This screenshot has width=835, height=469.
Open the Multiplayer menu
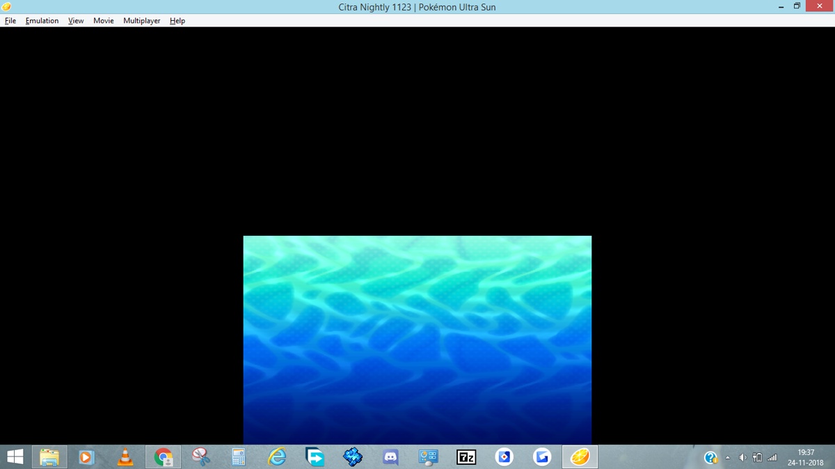(x=142, y=21)
